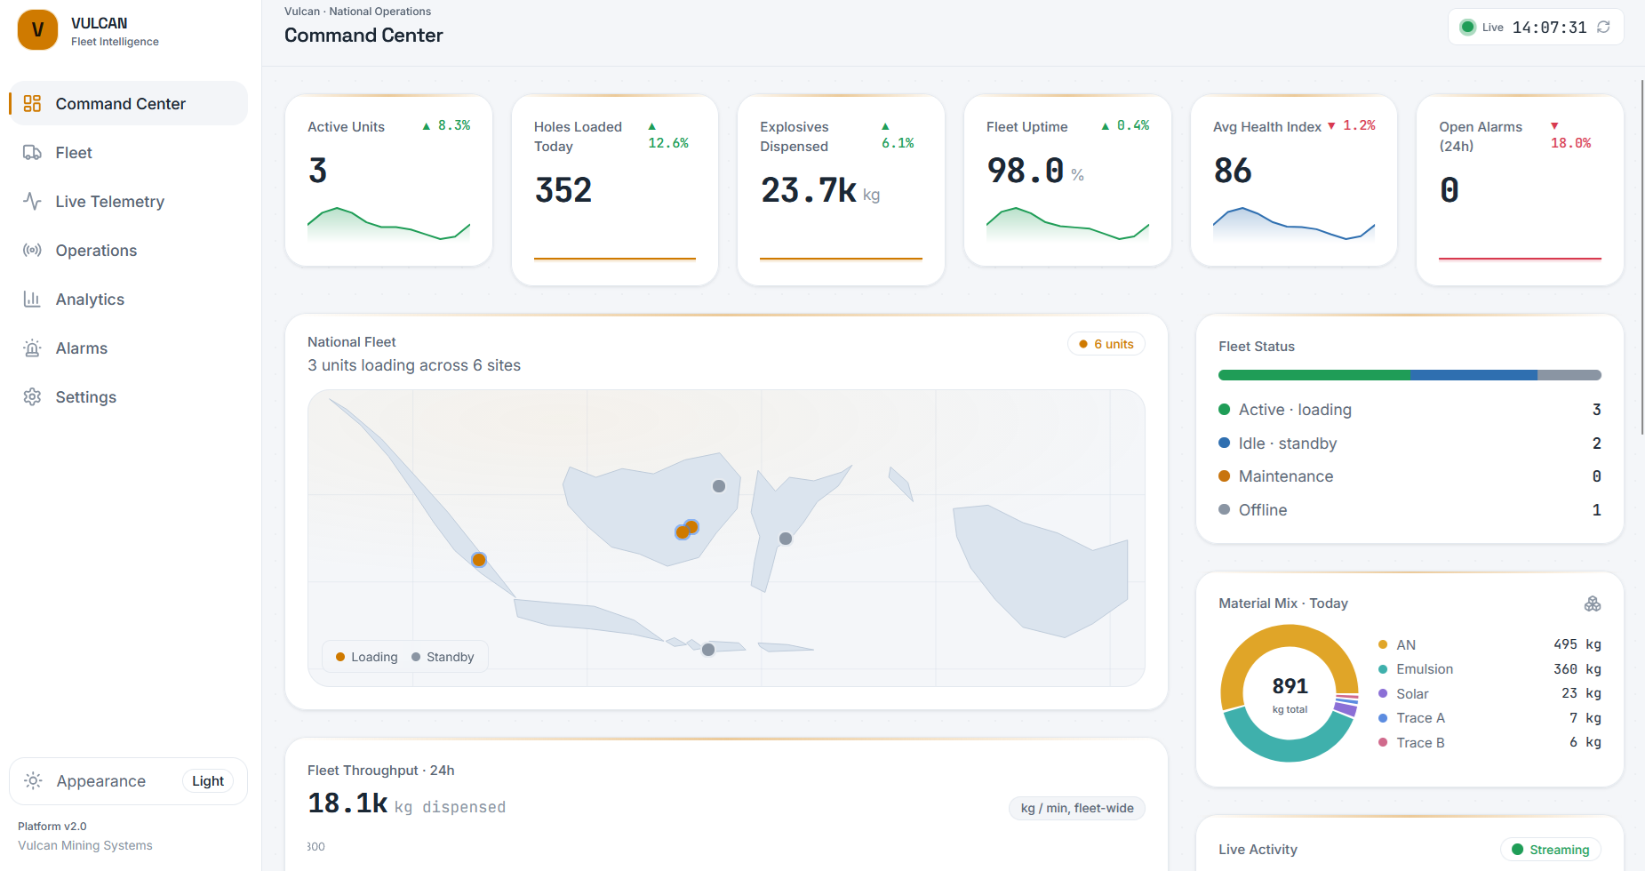Open the Analytics section
Image resolution: width=1645 pixels, height=871 pixels.
click(x=129, y=299)
